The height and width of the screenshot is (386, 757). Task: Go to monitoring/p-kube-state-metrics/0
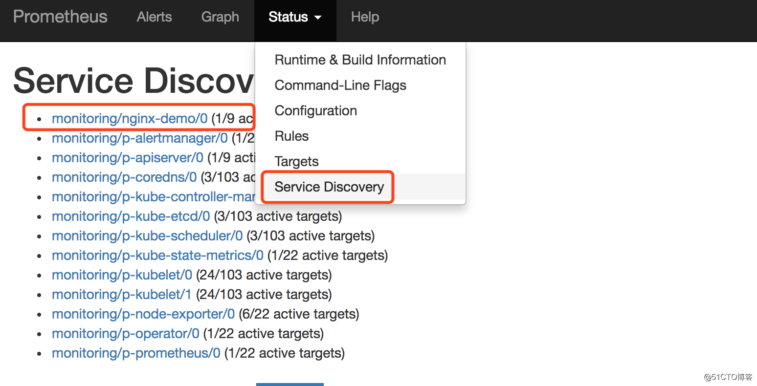point(157,255)
